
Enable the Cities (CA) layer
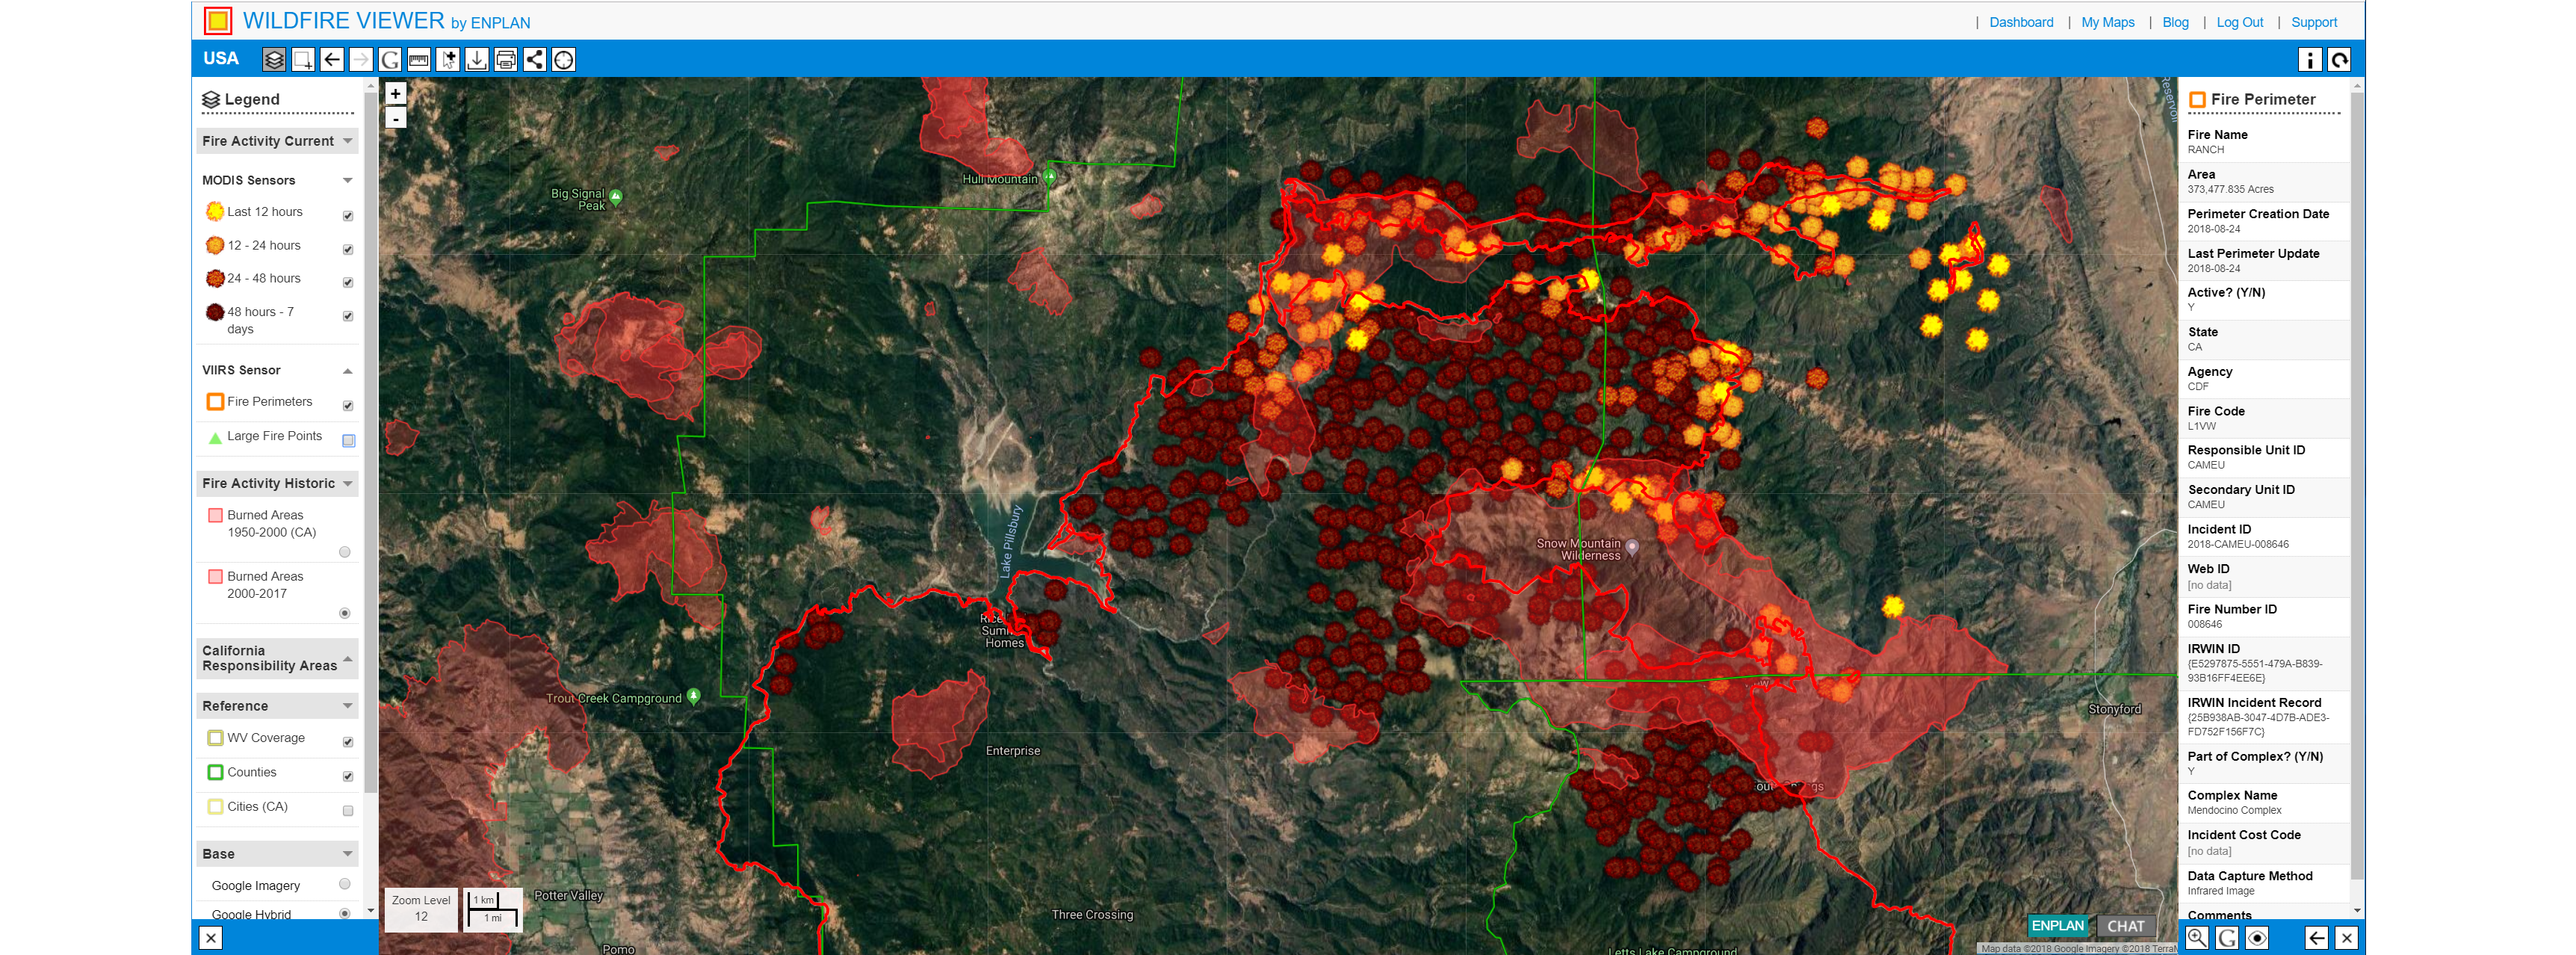coord(348,811)
